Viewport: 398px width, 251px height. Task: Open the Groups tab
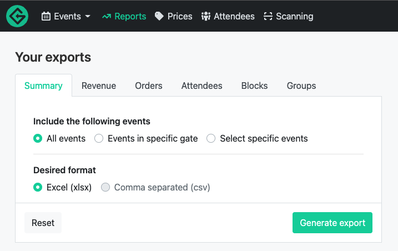click(301, 86)
